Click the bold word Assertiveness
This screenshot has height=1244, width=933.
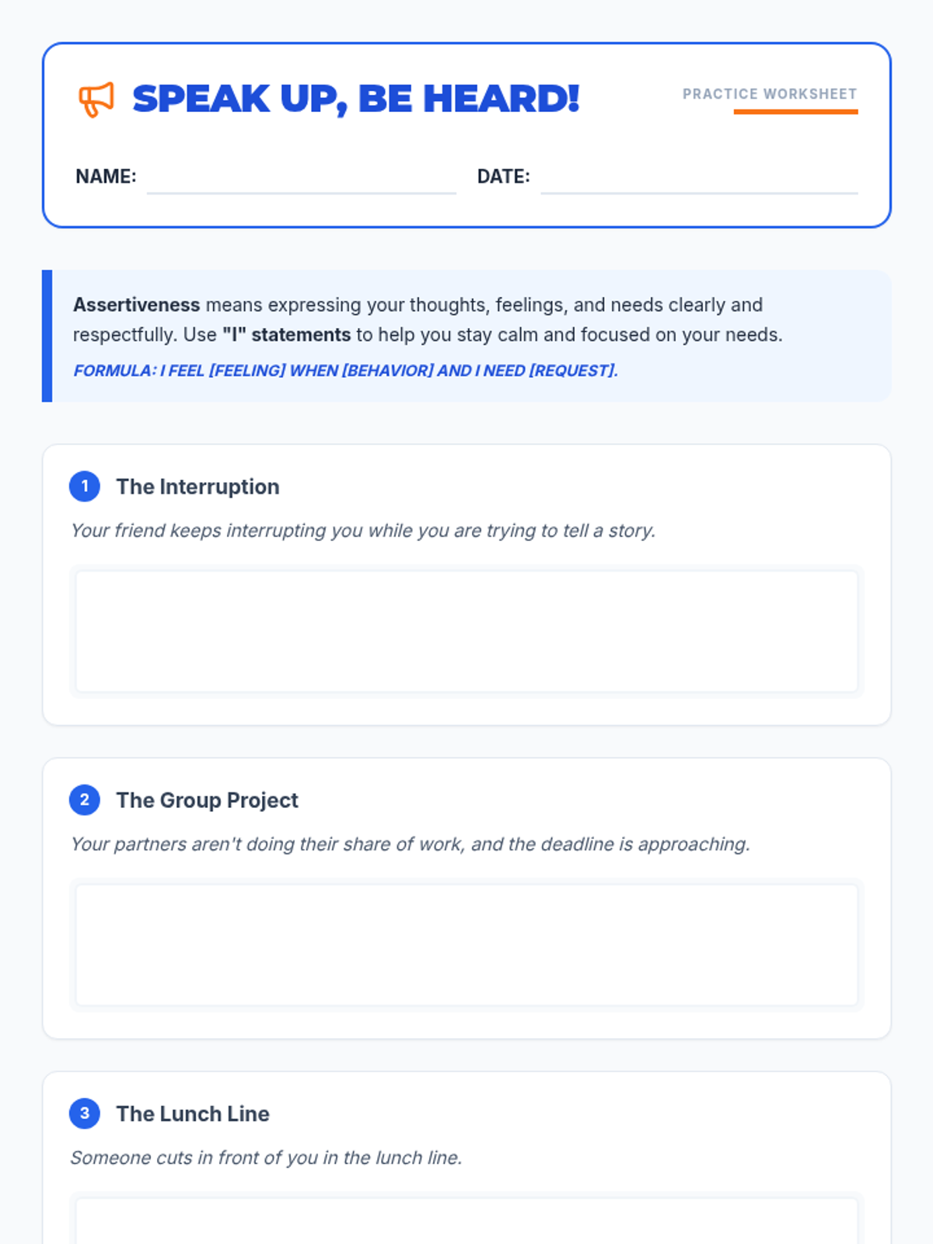click(137, 305)
